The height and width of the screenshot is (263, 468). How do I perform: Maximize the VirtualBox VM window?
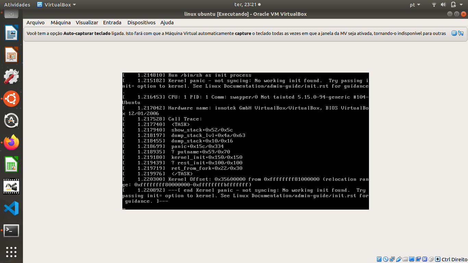point(456,14)
